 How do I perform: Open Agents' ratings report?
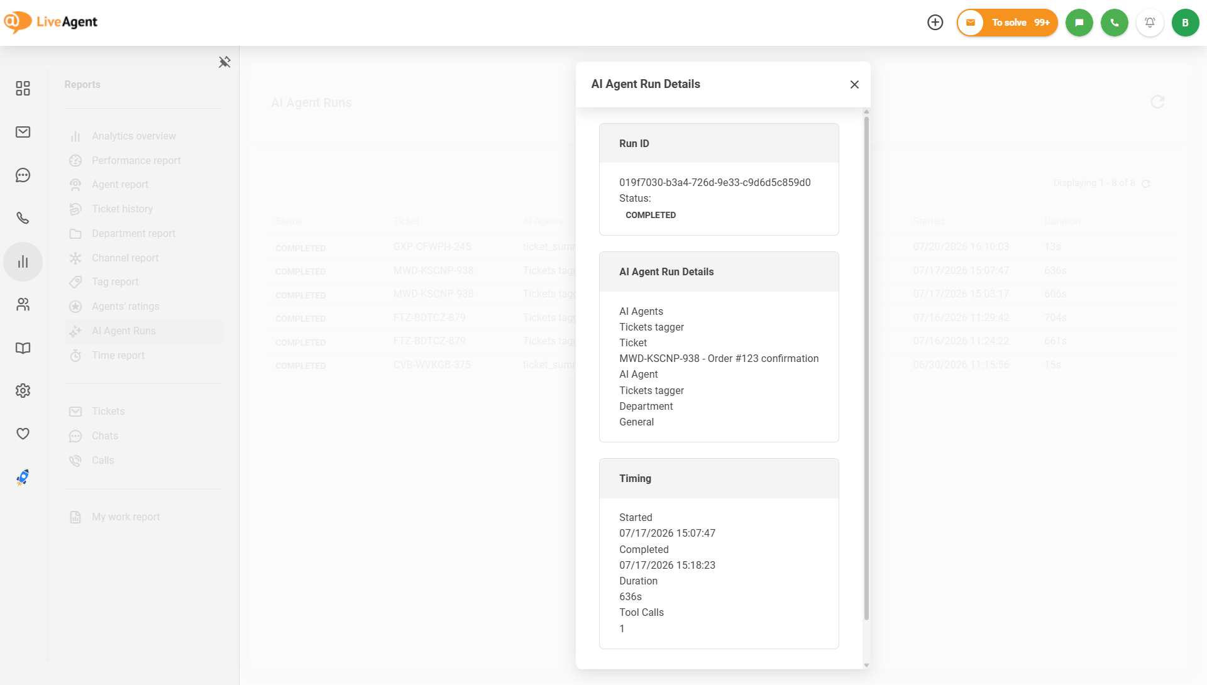click(144, 307)
